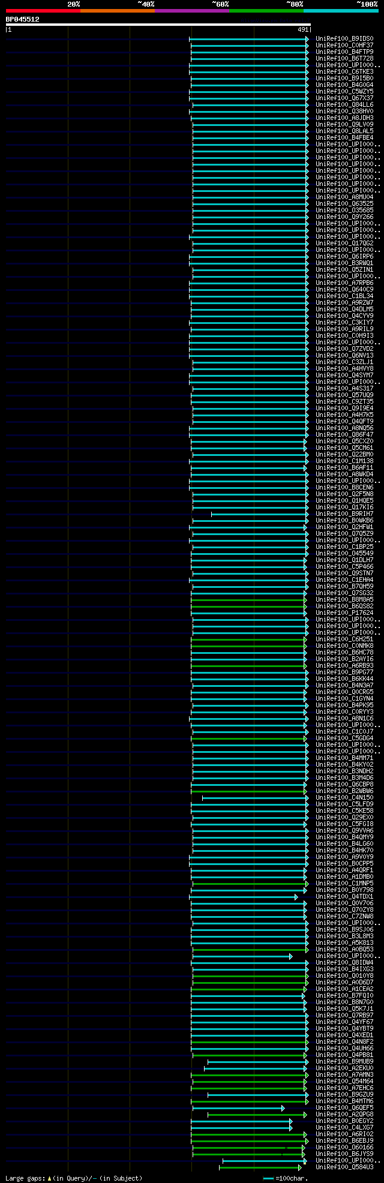
Task: Open the UniRef100_B6T728 hit label
Action: pos(344,59)
